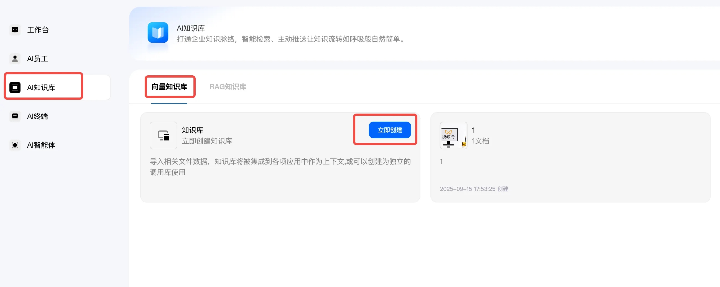
Task: Click the AI知识库 sidebar label text
Action: [x=41, y=88]
